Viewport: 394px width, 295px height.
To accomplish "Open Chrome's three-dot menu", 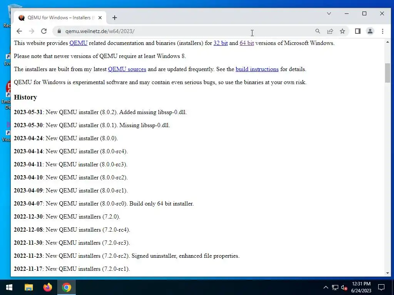I will 382,31.
